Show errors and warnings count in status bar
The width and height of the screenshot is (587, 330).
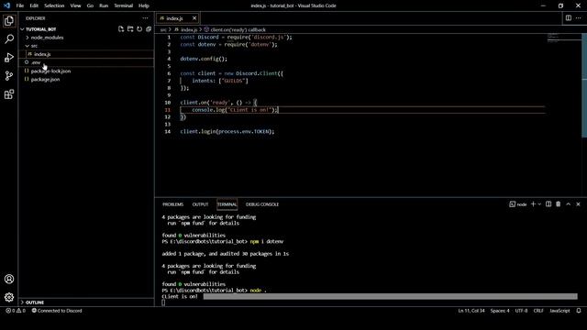click(x=16, y=311)
